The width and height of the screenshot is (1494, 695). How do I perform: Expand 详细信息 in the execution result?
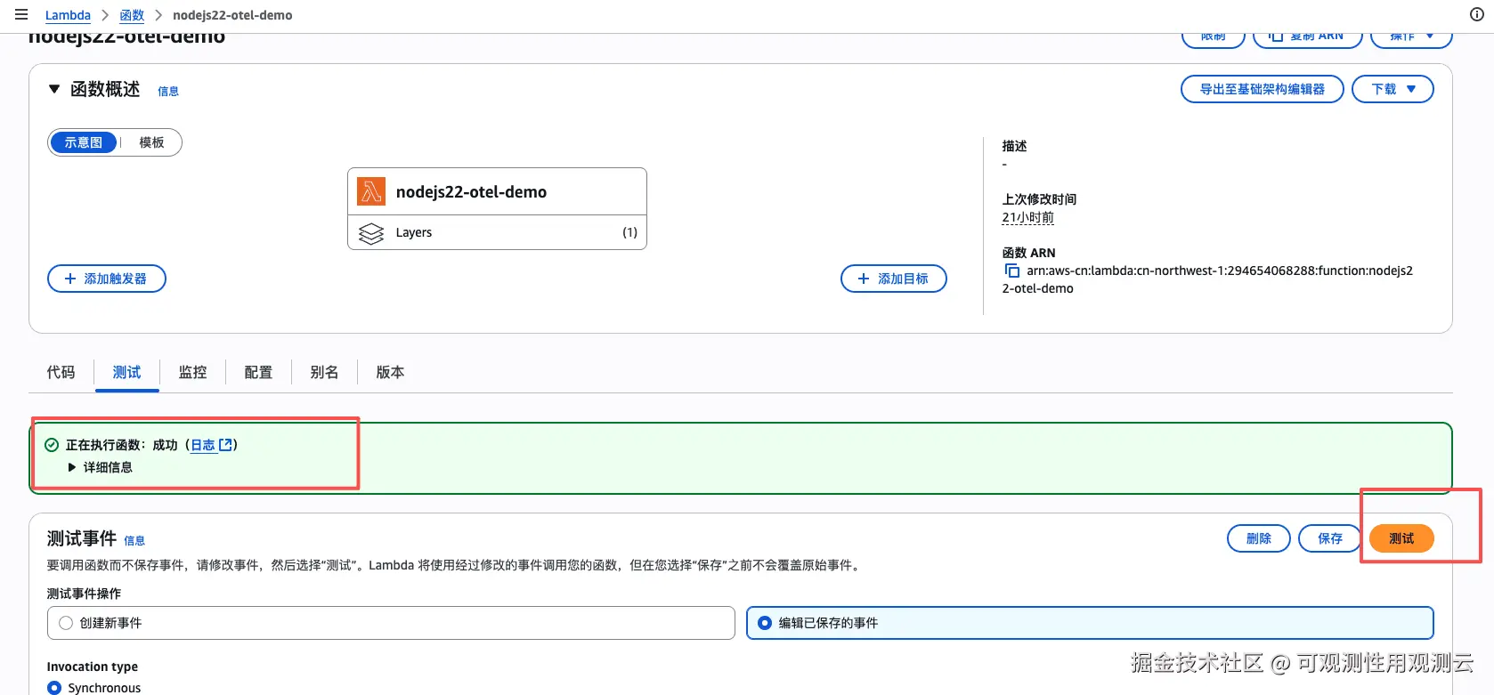(x=101, y=467)
